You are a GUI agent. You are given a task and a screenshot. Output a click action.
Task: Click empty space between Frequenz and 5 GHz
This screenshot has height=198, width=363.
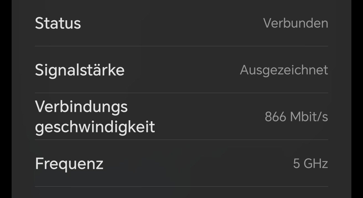point(198,164)
